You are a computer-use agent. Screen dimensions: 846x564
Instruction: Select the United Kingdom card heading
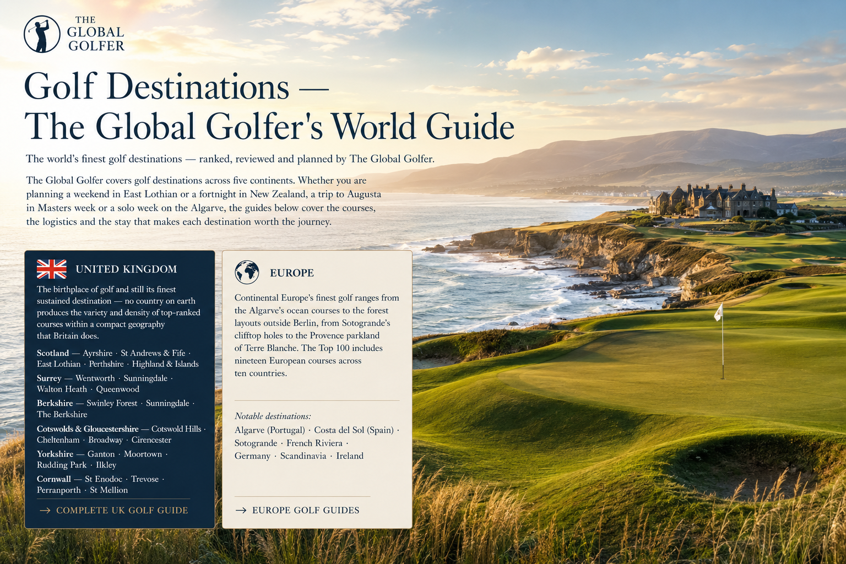point(126,269)
